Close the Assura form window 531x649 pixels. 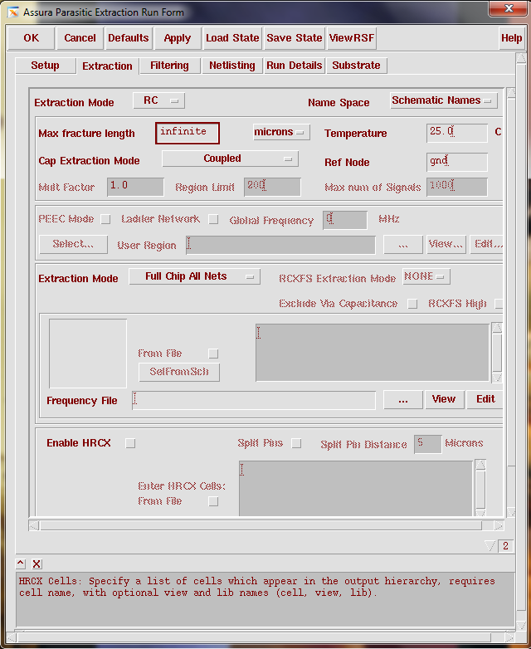tap(509, 8)
